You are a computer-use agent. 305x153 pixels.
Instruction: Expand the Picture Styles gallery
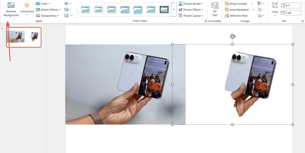coord(174,10)
